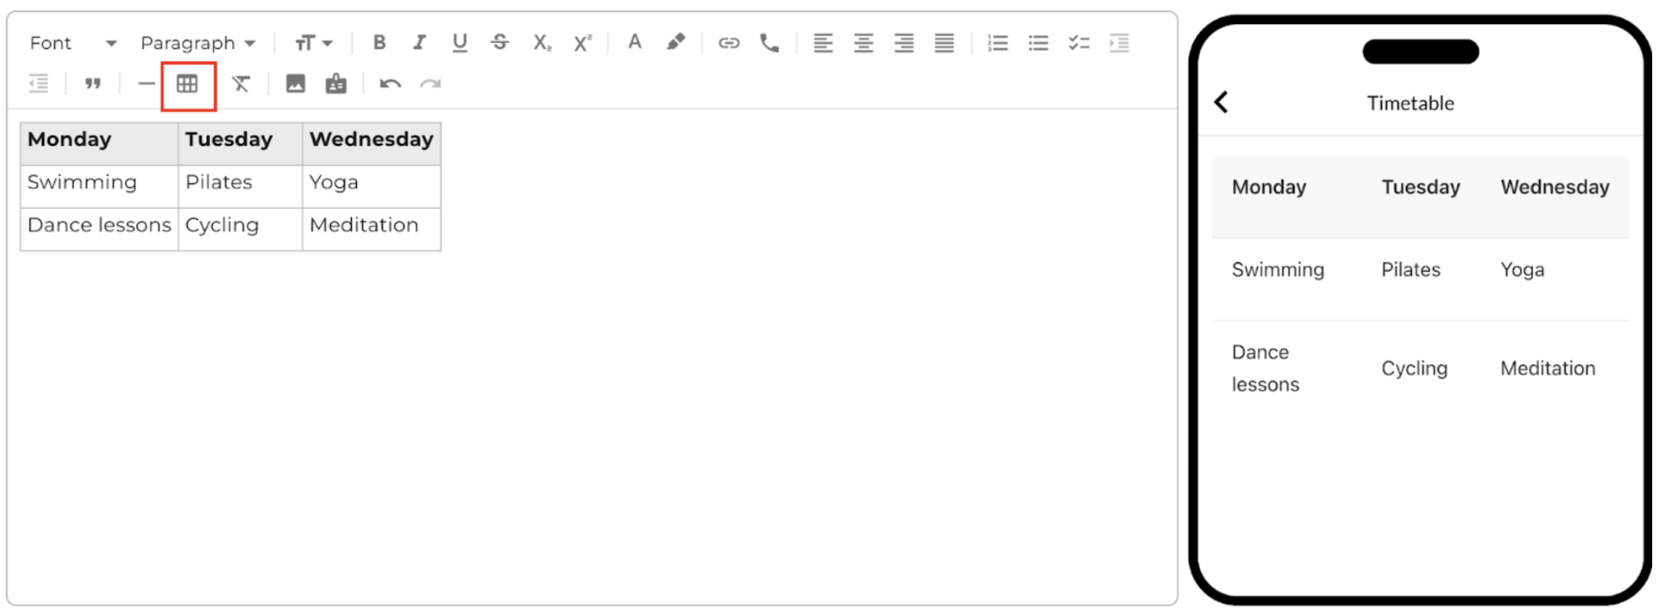
Task: Insert a horizontal line
Action: click(147, 84)
